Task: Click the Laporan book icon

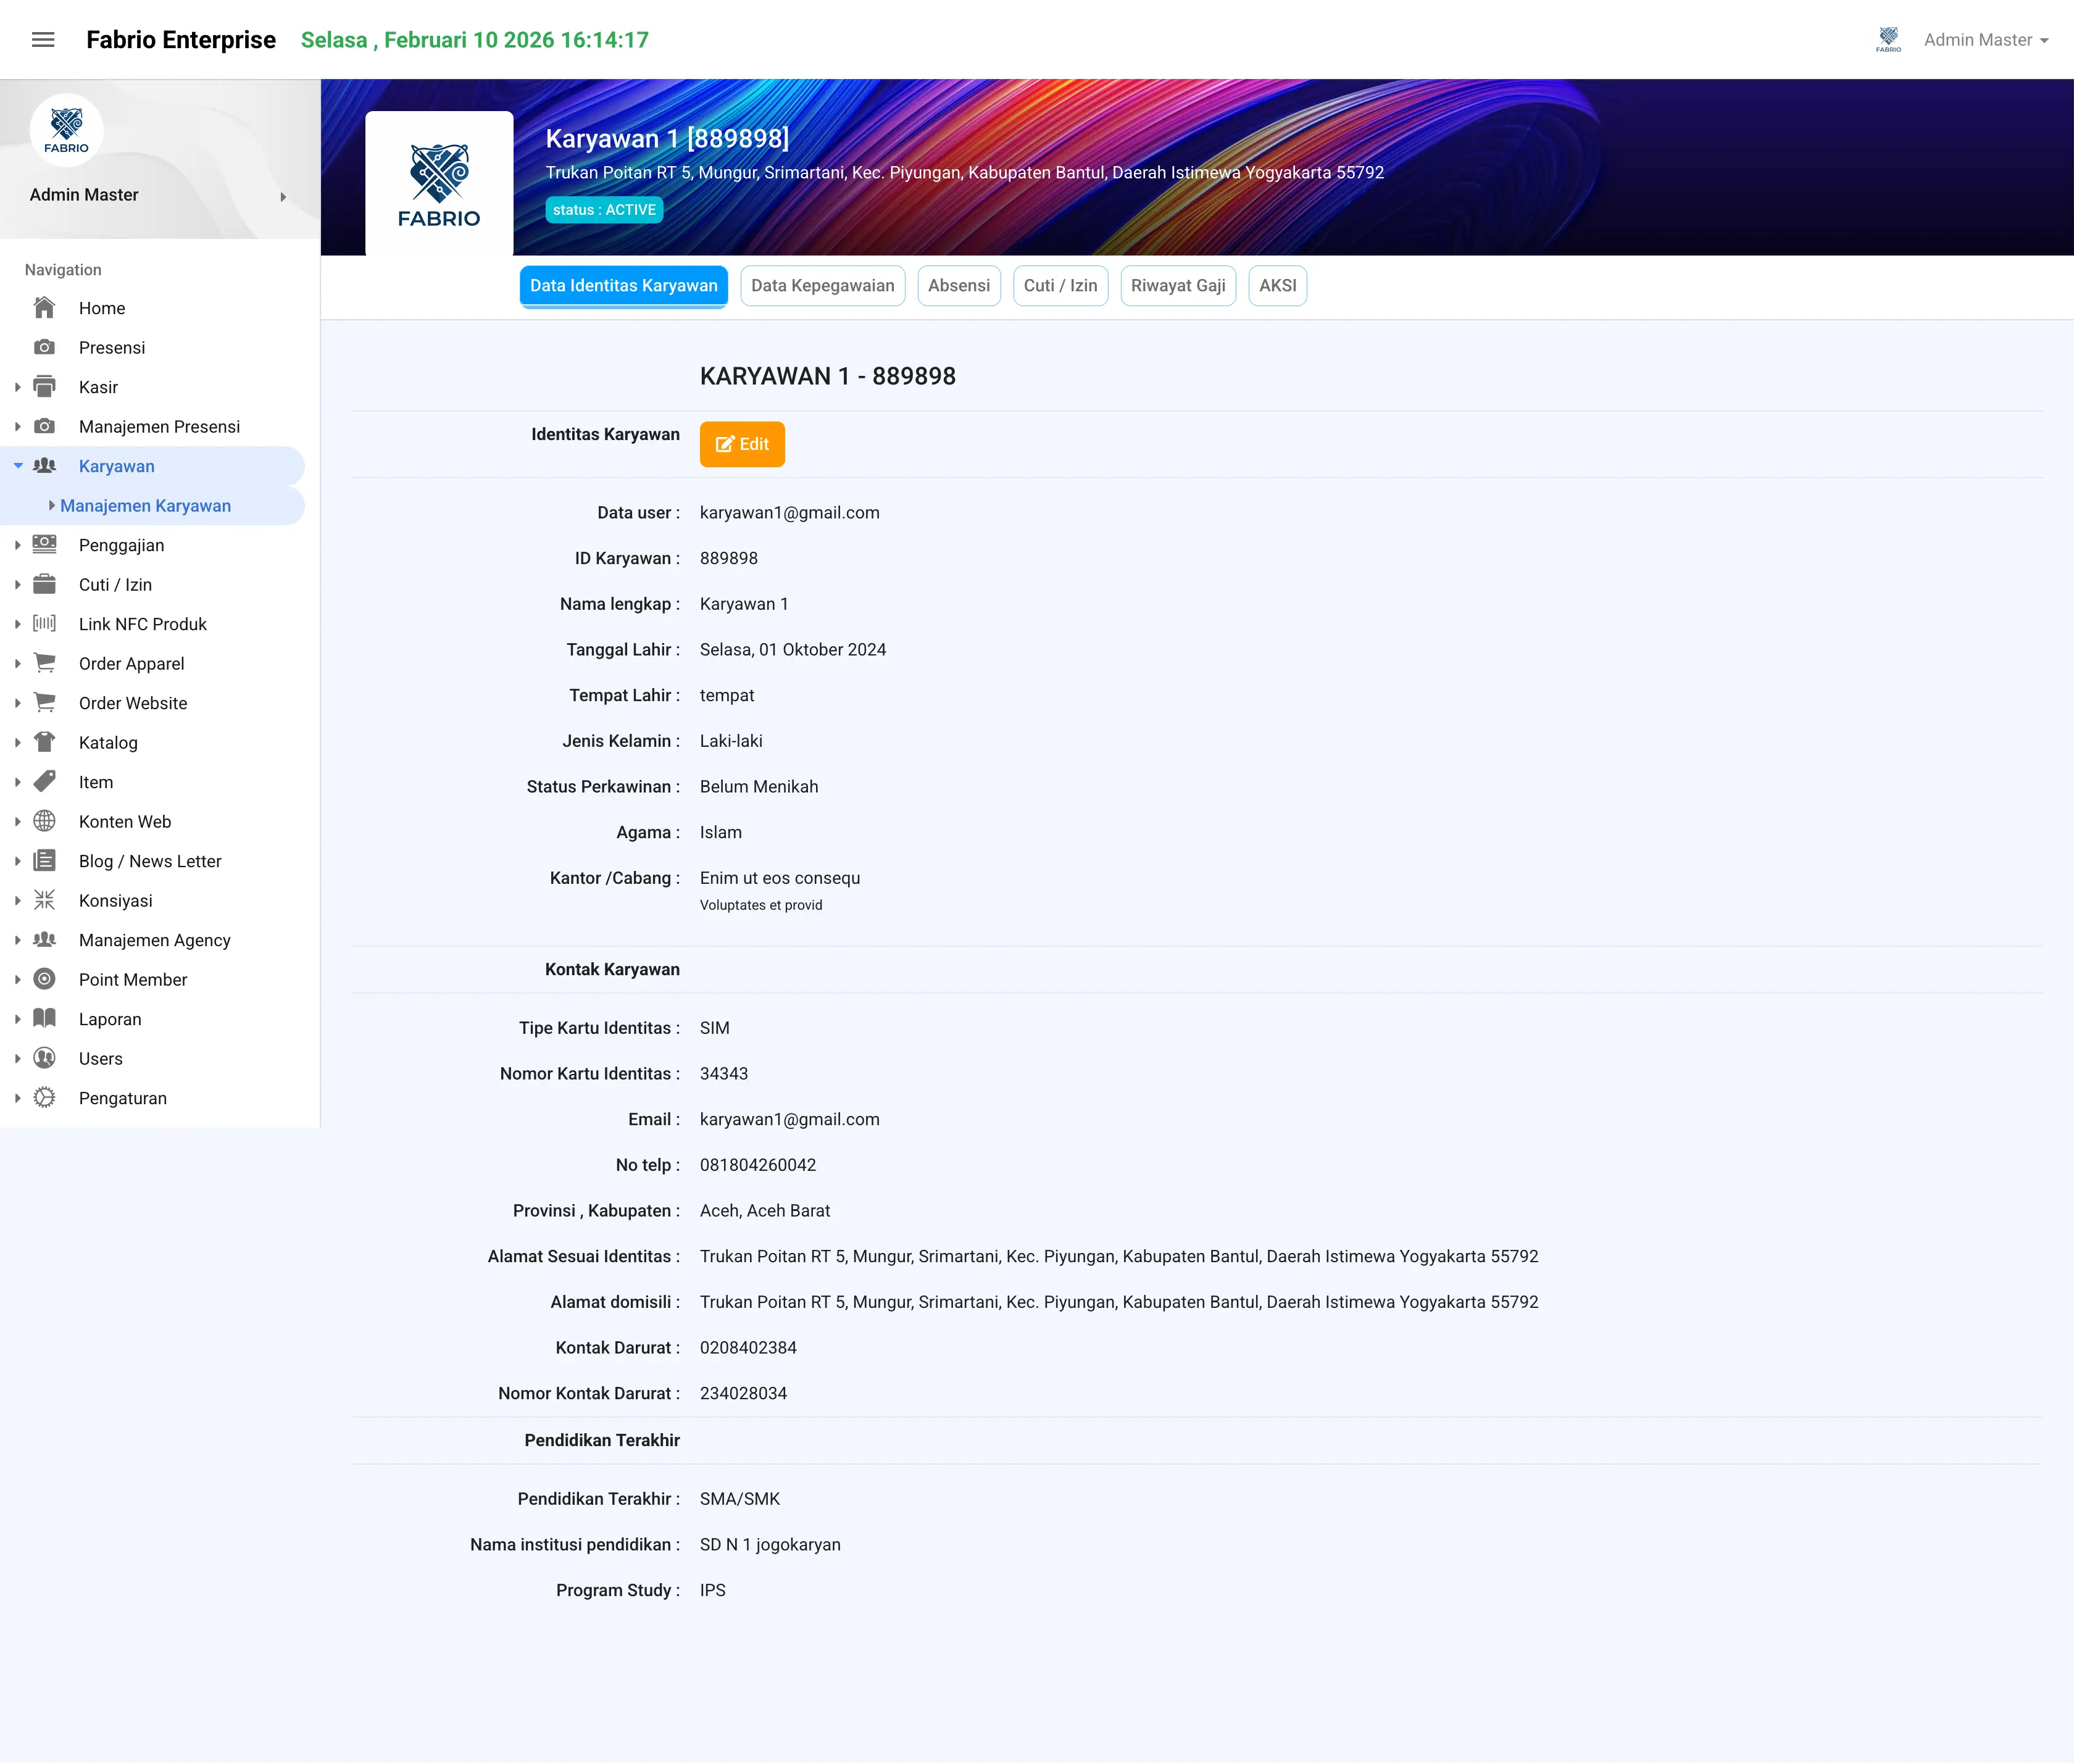Action: [x=44, y=1018]
